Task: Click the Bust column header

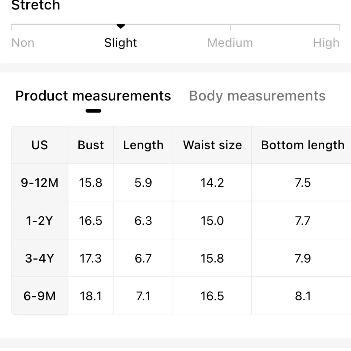Action: tap(91, 145)
